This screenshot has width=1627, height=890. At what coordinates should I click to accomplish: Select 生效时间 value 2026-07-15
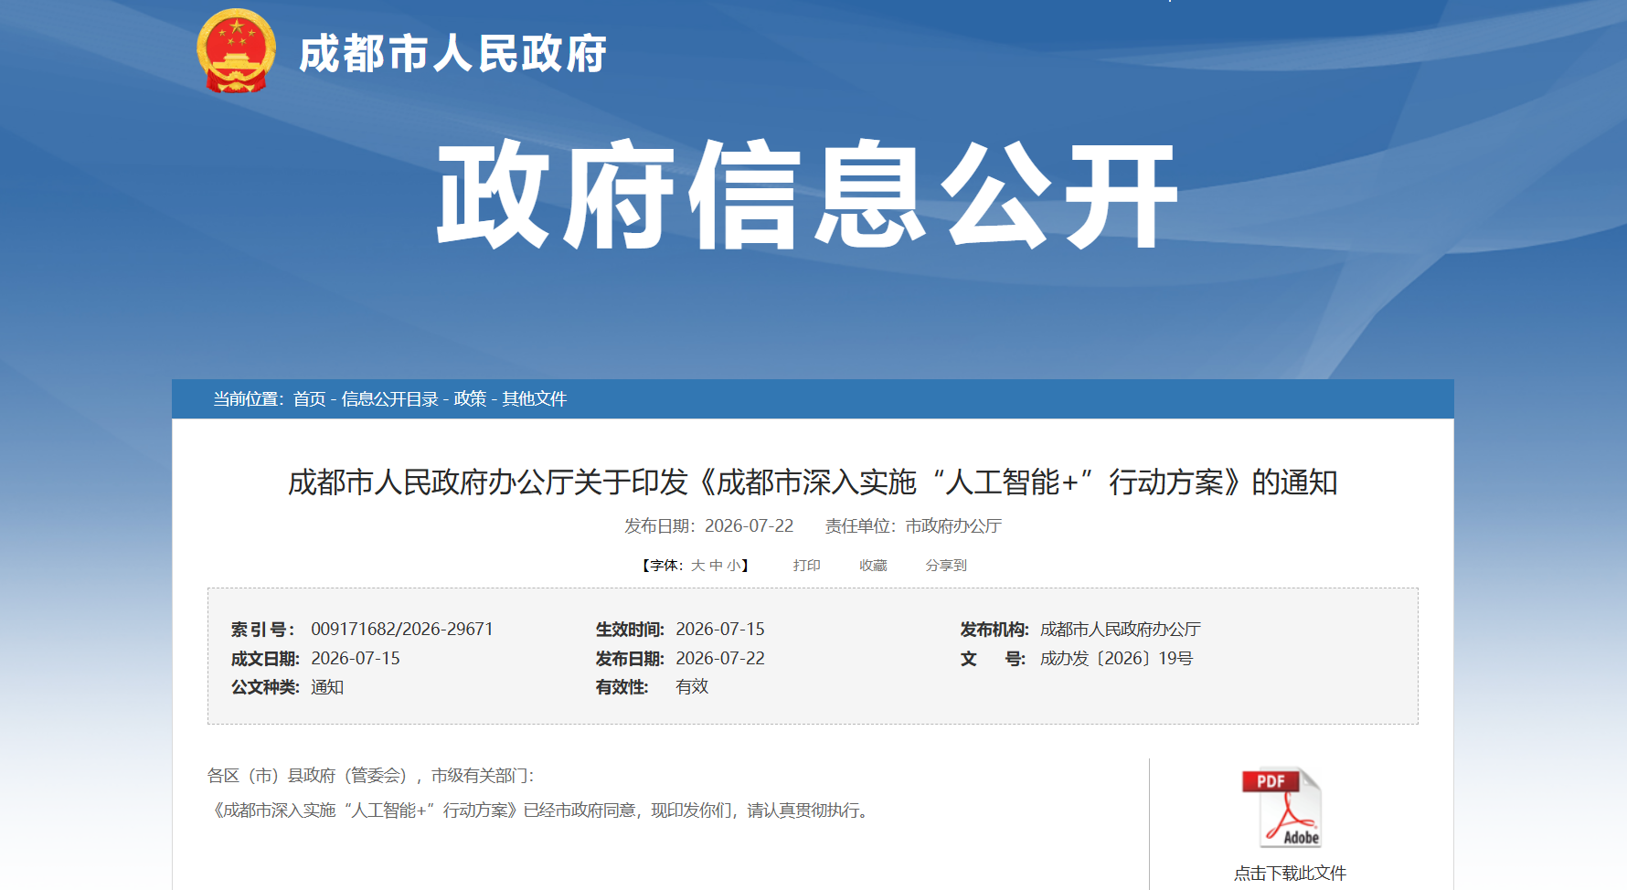tap(720, 629)
